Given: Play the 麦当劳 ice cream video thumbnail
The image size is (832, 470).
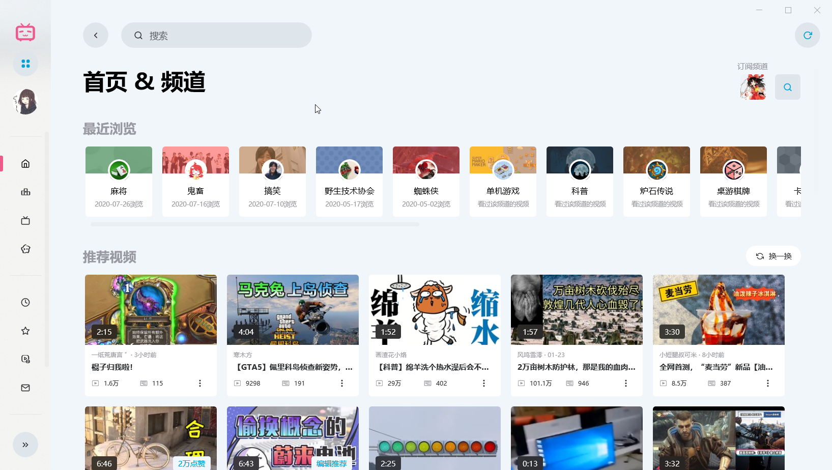Looking at the screenshot, I should 719,310.
